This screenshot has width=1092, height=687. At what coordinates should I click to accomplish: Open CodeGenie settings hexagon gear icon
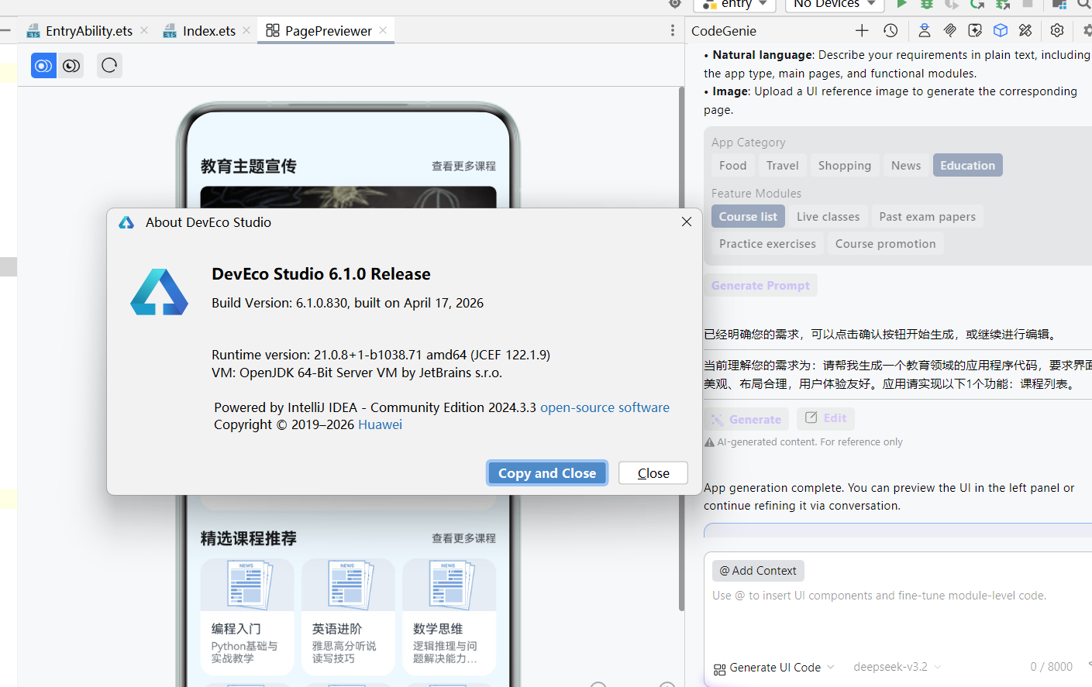[x=1057, y=31]
